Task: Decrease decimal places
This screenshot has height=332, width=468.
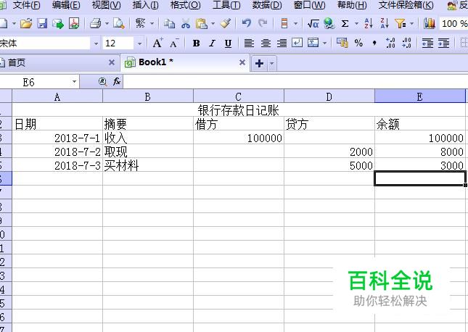Action: click(x=406, y=43)
